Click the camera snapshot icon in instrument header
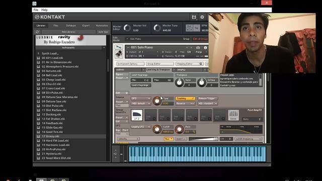 point(198,47)
